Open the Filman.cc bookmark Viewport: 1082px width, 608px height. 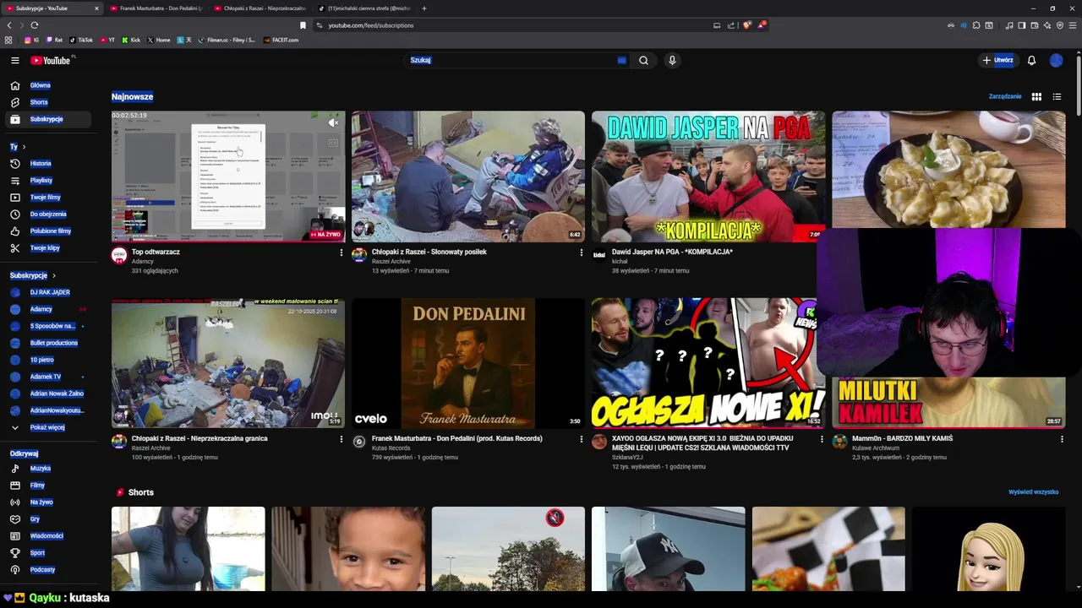(227, 40)
